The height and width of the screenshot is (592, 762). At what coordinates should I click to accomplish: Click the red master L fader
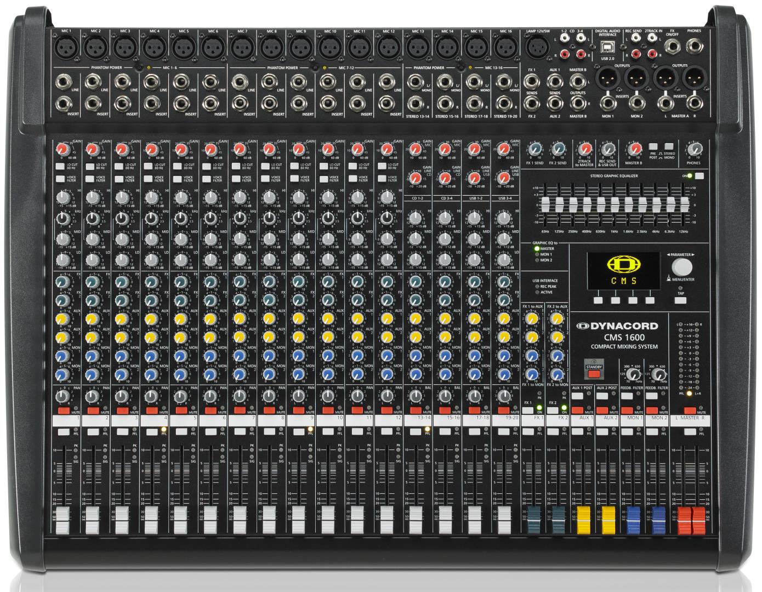point(684,521)
